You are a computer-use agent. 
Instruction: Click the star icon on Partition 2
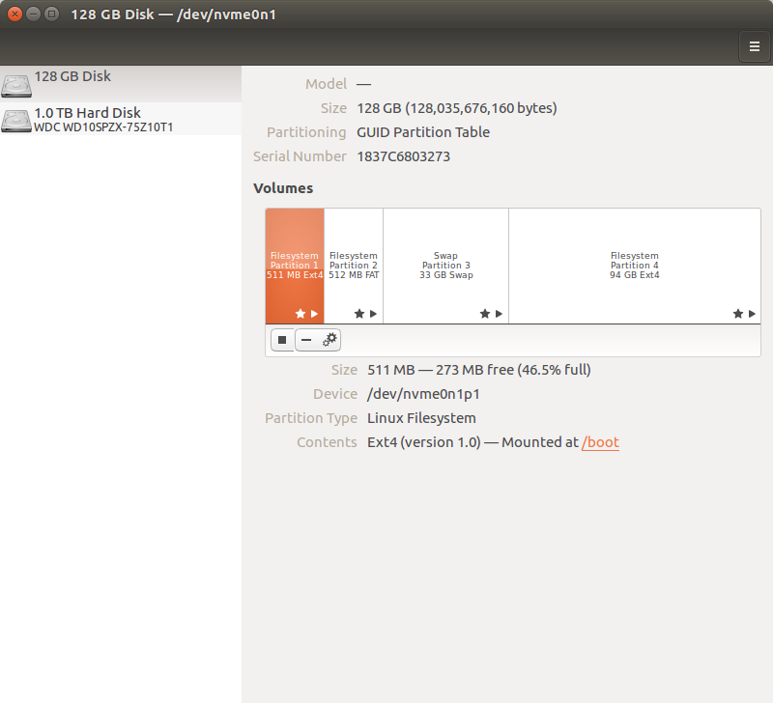359,314
